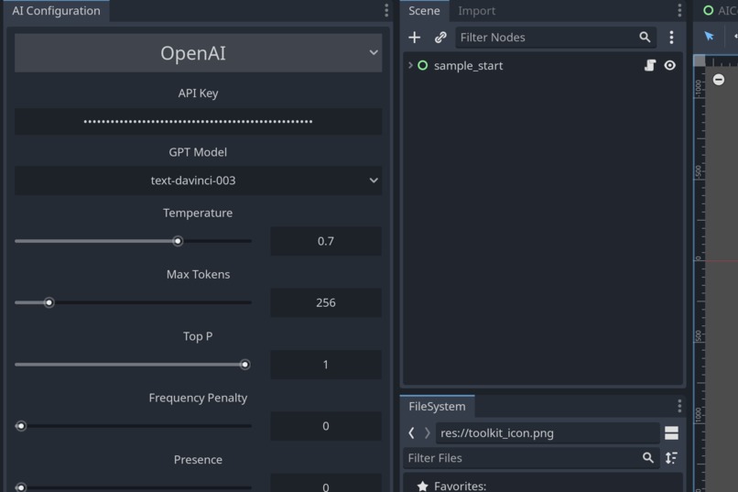Click the Presence slider handle
This screenshot has height=492, width=738.
[x=21, y=487]
